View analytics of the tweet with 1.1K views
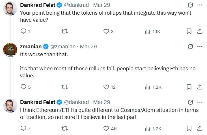 [x=147, y=31]
